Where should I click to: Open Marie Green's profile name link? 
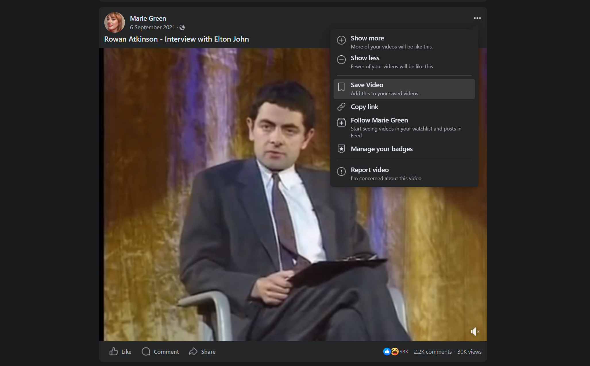148,18
